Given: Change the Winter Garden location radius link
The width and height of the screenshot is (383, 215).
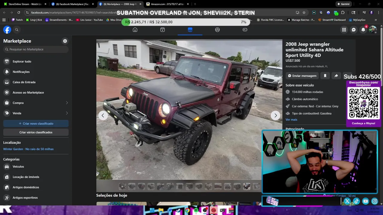Looking at the screenshot, I should click(28, 149).
